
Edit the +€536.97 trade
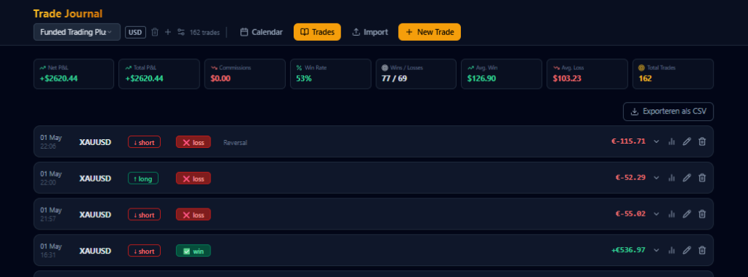(687, 250)
